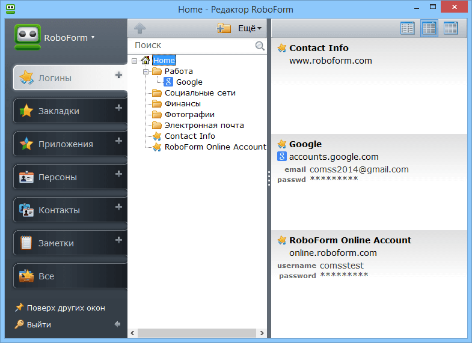Collapse sidebar using arrow beside Выйти

117,324
